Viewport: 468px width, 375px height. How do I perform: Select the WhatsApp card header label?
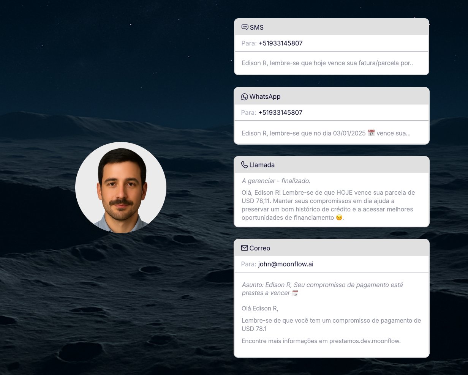click(265, 97)
